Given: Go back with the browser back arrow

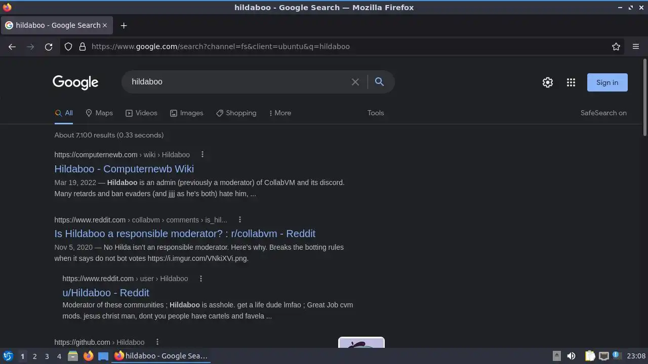Looking at the screenshot, I should click(x=12, y=47).
